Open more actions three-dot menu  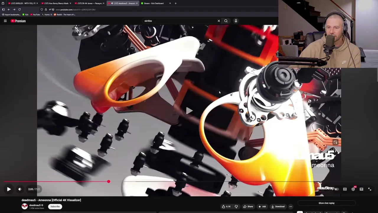pyautogui.click(x=291, y=206)
